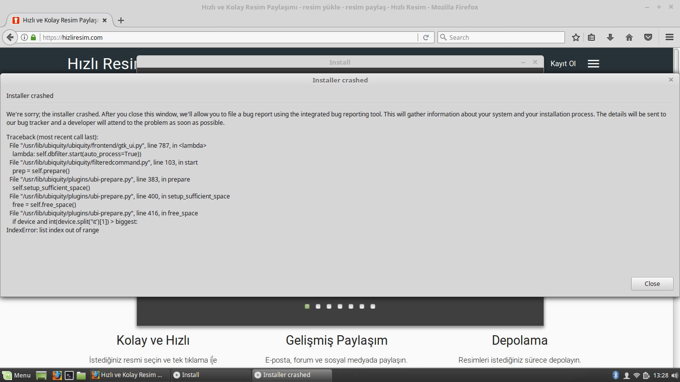Viewport: 680px width, 382px height.
Task: Focus the address bar showing hizliresim.com
Action: 228,37
